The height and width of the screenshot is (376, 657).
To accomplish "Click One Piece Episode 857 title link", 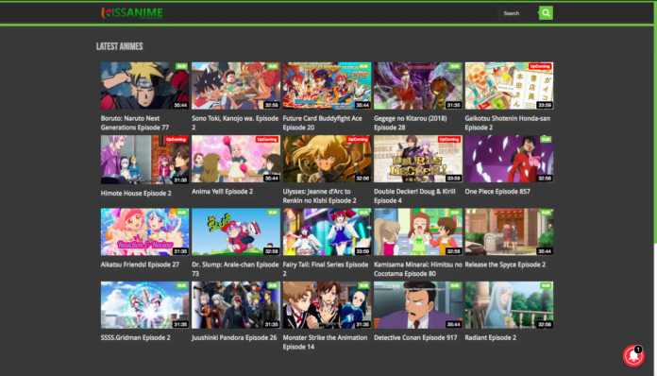I will click(x=497, y=192).
